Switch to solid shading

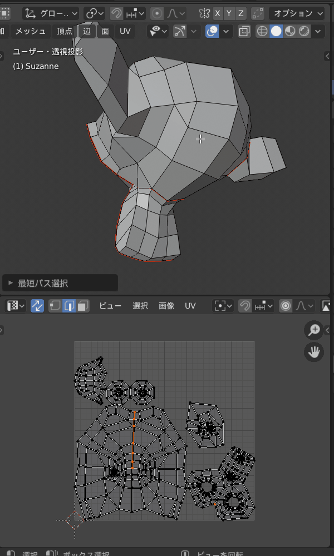276,31
